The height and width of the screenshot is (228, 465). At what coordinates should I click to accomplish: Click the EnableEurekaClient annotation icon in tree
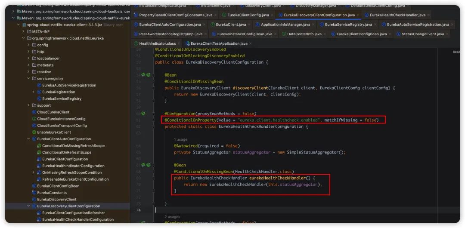coord(34,132)
